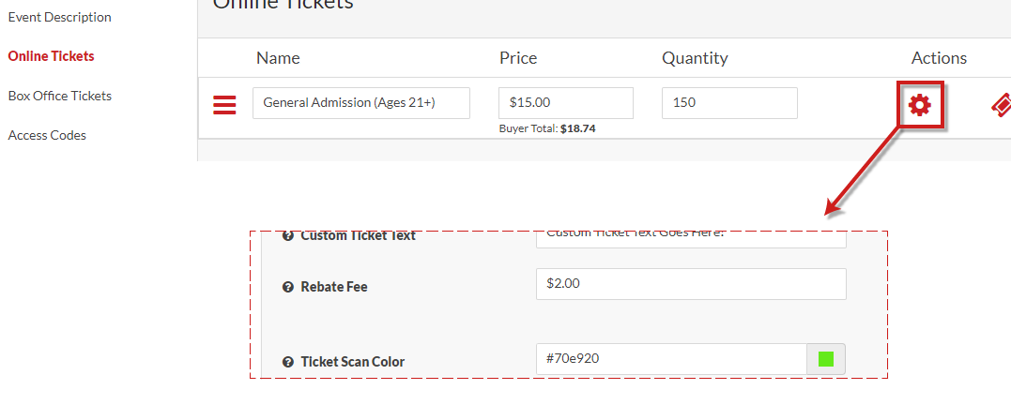
Task: Click the Rebate Fee field showing $2.00
Action: [691, 284]
